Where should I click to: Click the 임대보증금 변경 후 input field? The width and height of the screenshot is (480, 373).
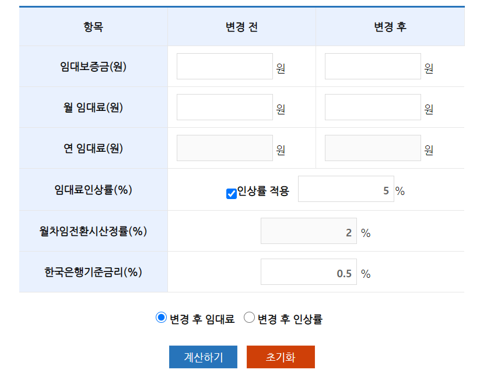[x=373, y=66]
